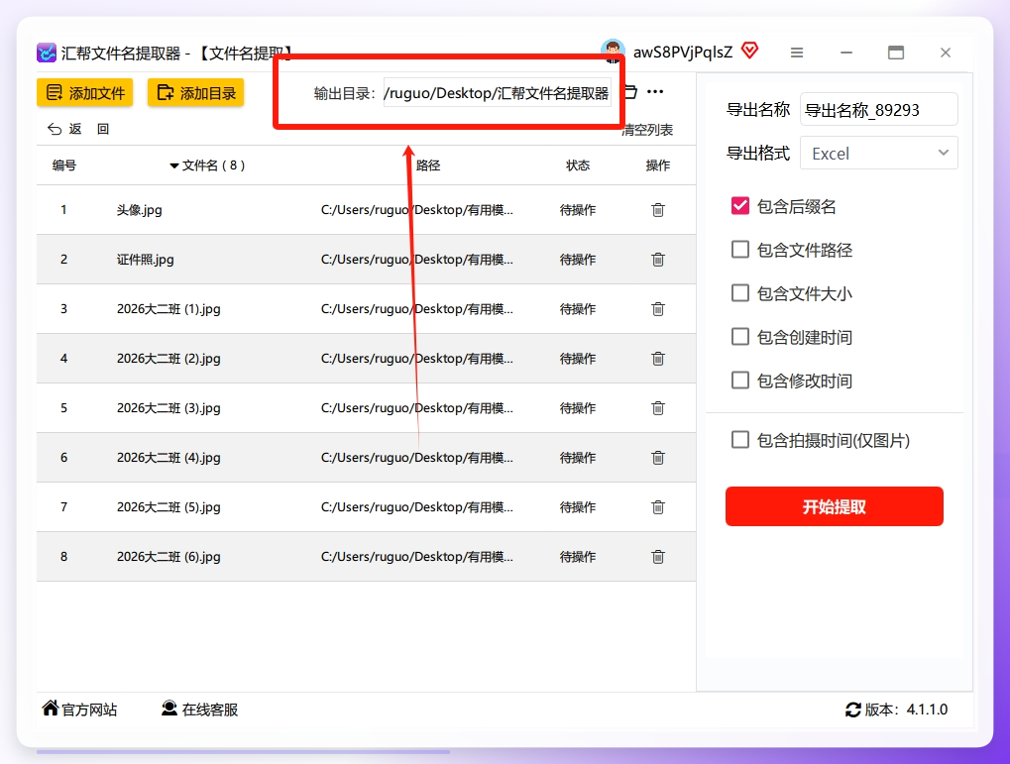The height and width of the screenshot is (764, 1010).
Task: Remove 2026大二班 (3).jpg using trash icon
Action: (658, 408)
